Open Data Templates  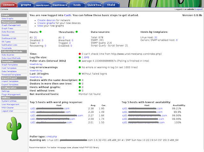(9, 71)
